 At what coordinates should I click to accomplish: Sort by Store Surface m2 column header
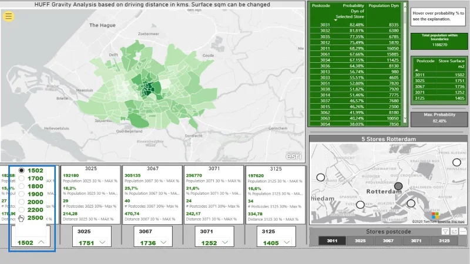point(451,63)
